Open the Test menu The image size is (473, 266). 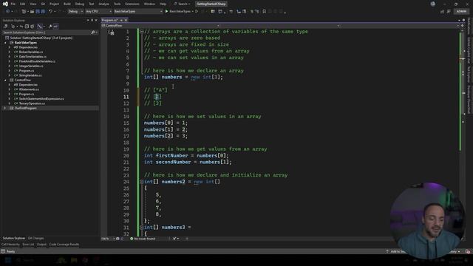pos(92,4)
